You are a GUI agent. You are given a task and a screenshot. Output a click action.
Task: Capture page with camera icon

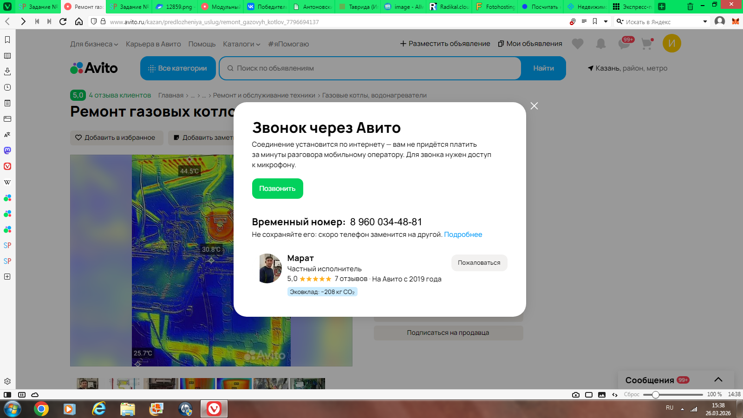pos(576,395)
